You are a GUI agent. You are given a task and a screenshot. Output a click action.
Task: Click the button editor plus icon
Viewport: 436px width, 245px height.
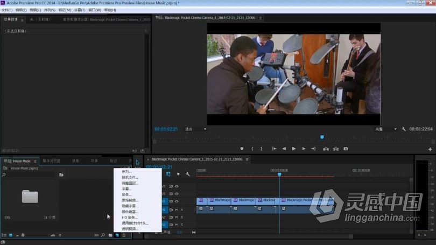click(x=430, y=149)
